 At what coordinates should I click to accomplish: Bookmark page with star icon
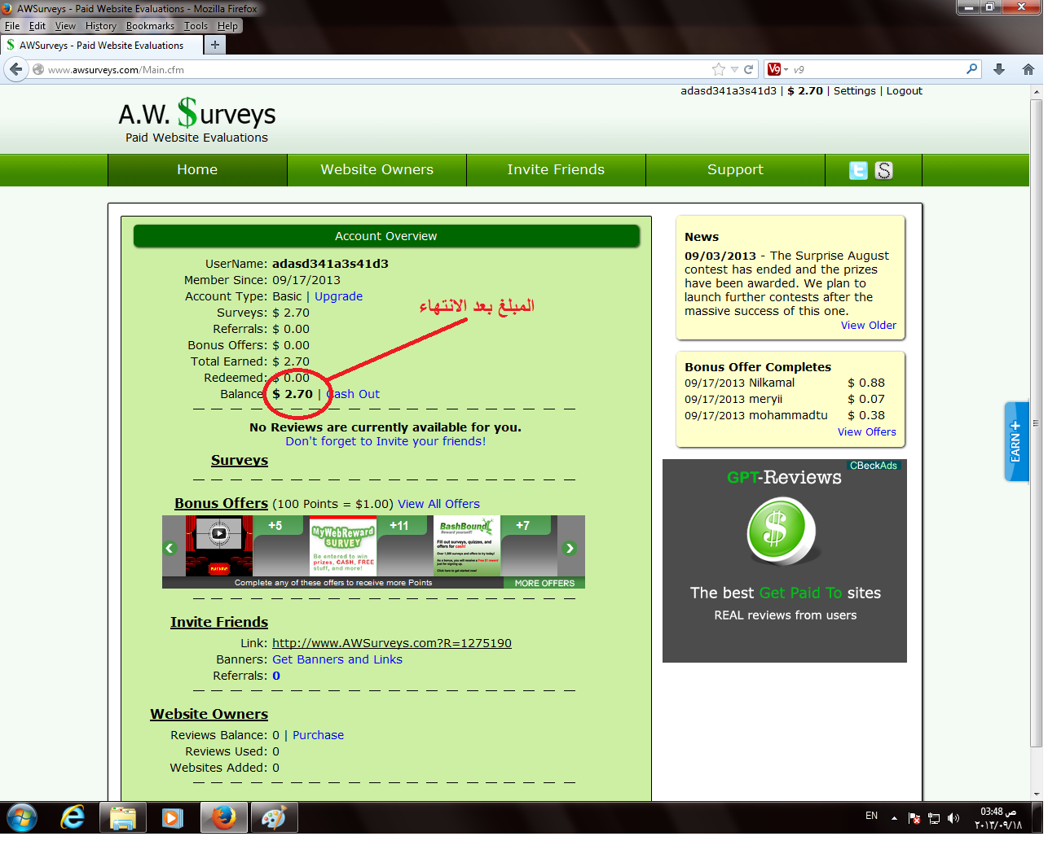tap(718, 69)
